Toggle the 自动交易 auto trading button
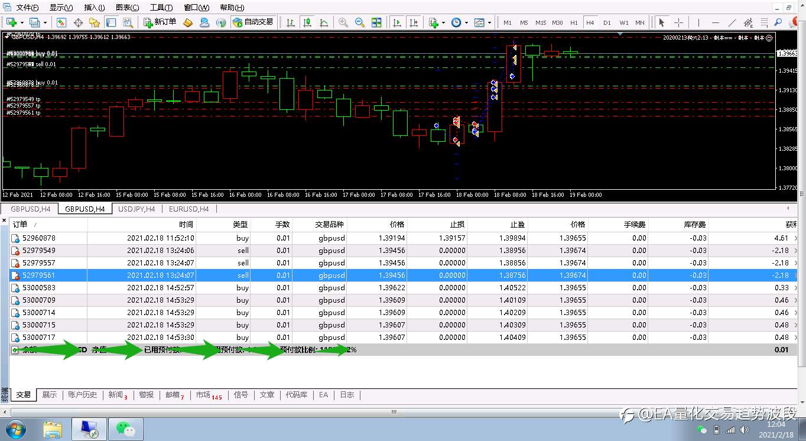The image size is (806, 441). tap(253, 22)
